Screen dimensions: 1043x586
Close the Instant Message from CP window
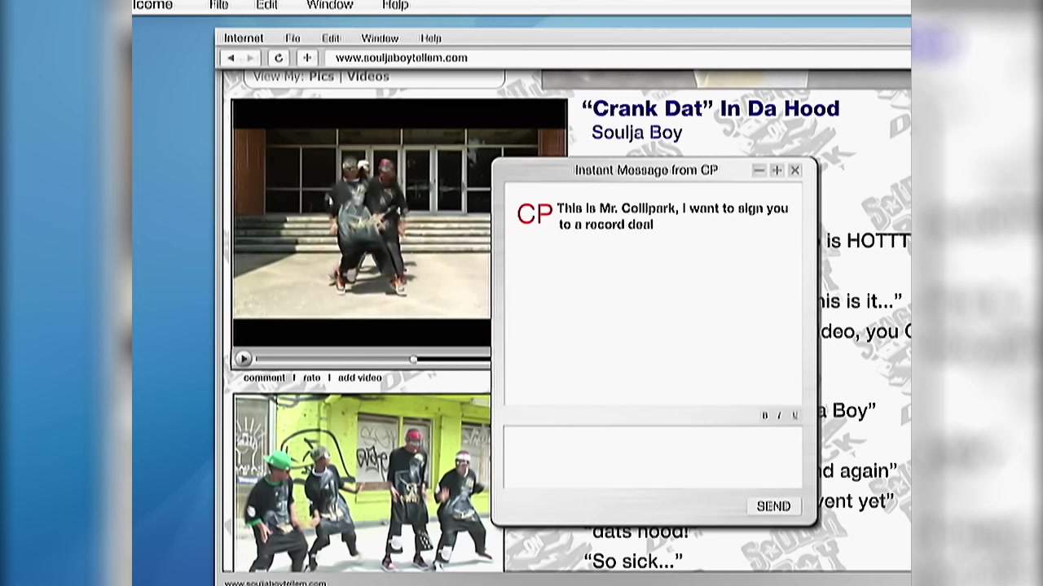coord(795,170)
